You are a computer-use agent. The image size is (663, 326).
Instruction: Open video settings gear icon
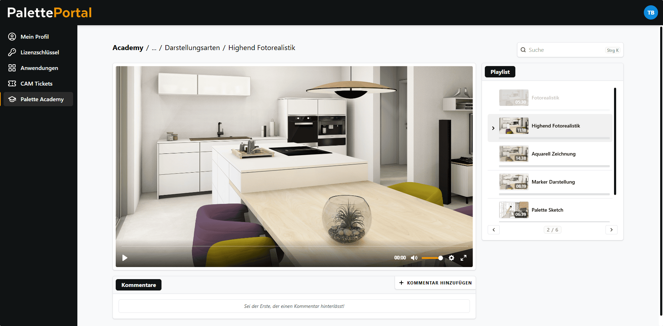451,258
